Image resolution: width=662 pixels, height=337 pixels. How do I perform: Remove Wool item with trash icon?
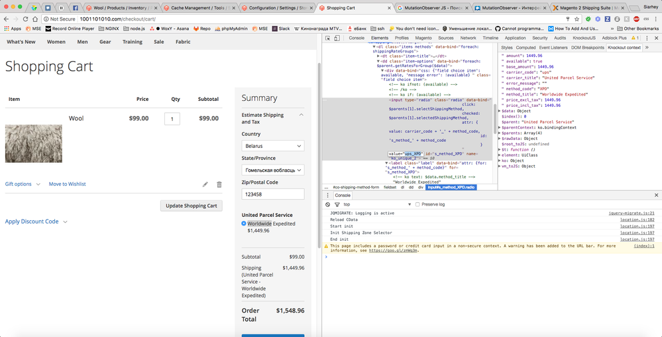219,184
